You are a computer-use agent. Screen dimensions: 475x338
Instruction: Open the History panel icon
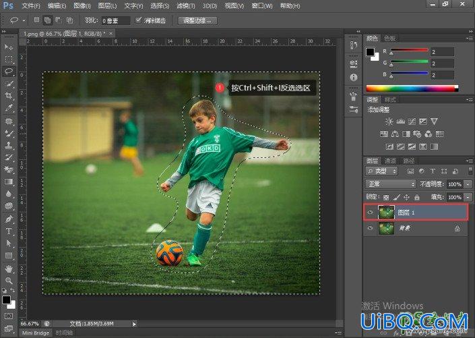pos(354,45)
